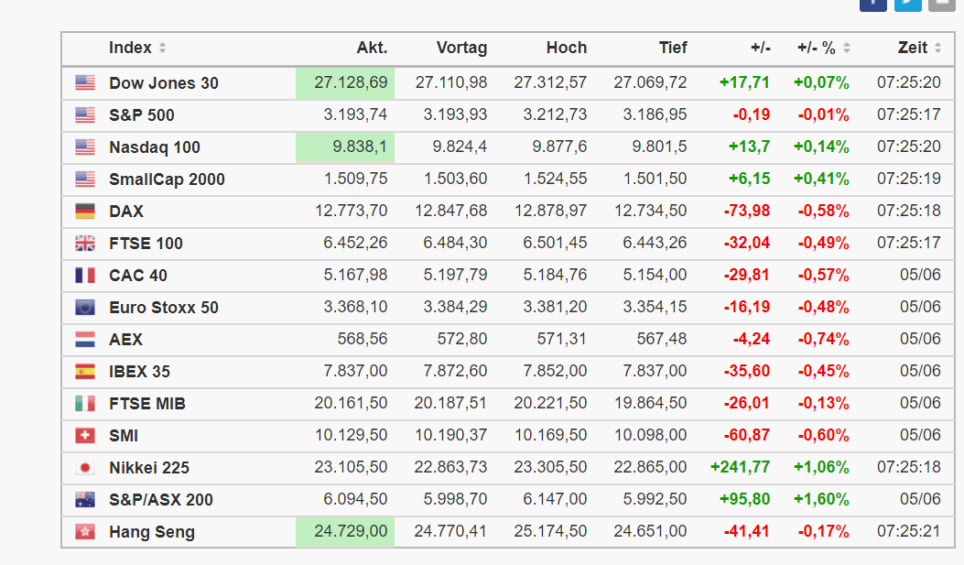Sort by the +/- % column arrows
Viewport: 964px width, 565px height.
pyautogui.click(x=847, y=48)
